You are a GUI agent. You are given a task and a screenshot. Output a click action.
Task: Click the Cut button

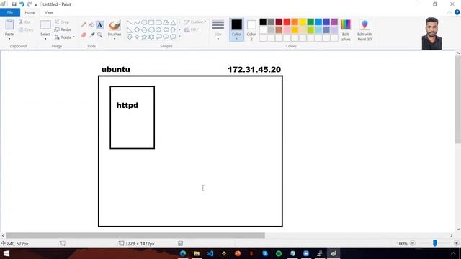(24, 22)
